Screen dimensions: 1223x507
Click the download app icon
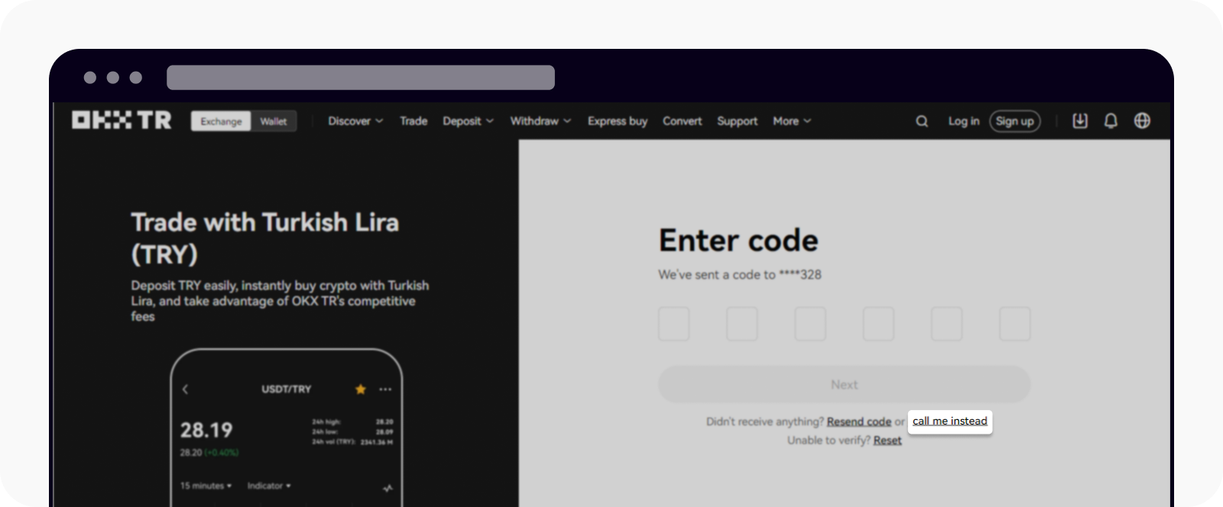tap(1080, 121)
